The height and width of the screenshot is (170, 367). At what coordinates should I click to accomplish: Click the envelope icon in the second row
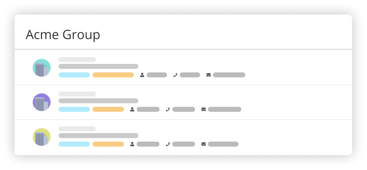coord(204,109)
